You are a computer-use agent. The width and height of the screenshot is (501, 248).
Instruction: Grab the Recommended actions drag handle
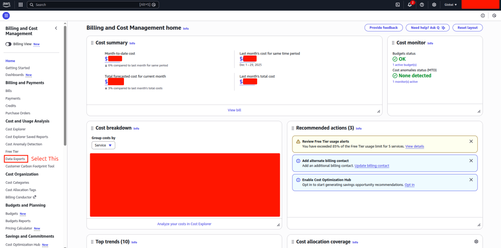pos(293,128)
